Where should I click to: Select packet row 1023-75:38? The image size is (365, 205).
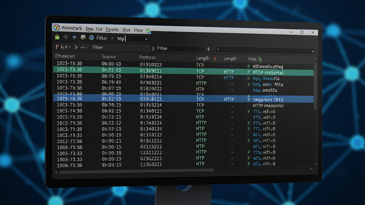click(x=184, y=77)
